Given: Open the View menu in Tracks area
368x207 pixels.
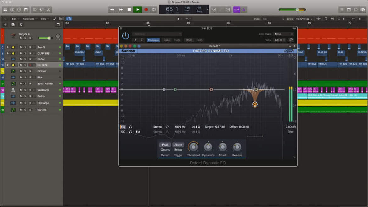Looking at the screenshot, I should 45,19.
